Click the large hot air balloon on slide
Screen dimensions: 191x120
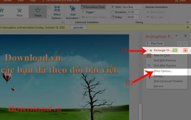[x=7, y=78]
